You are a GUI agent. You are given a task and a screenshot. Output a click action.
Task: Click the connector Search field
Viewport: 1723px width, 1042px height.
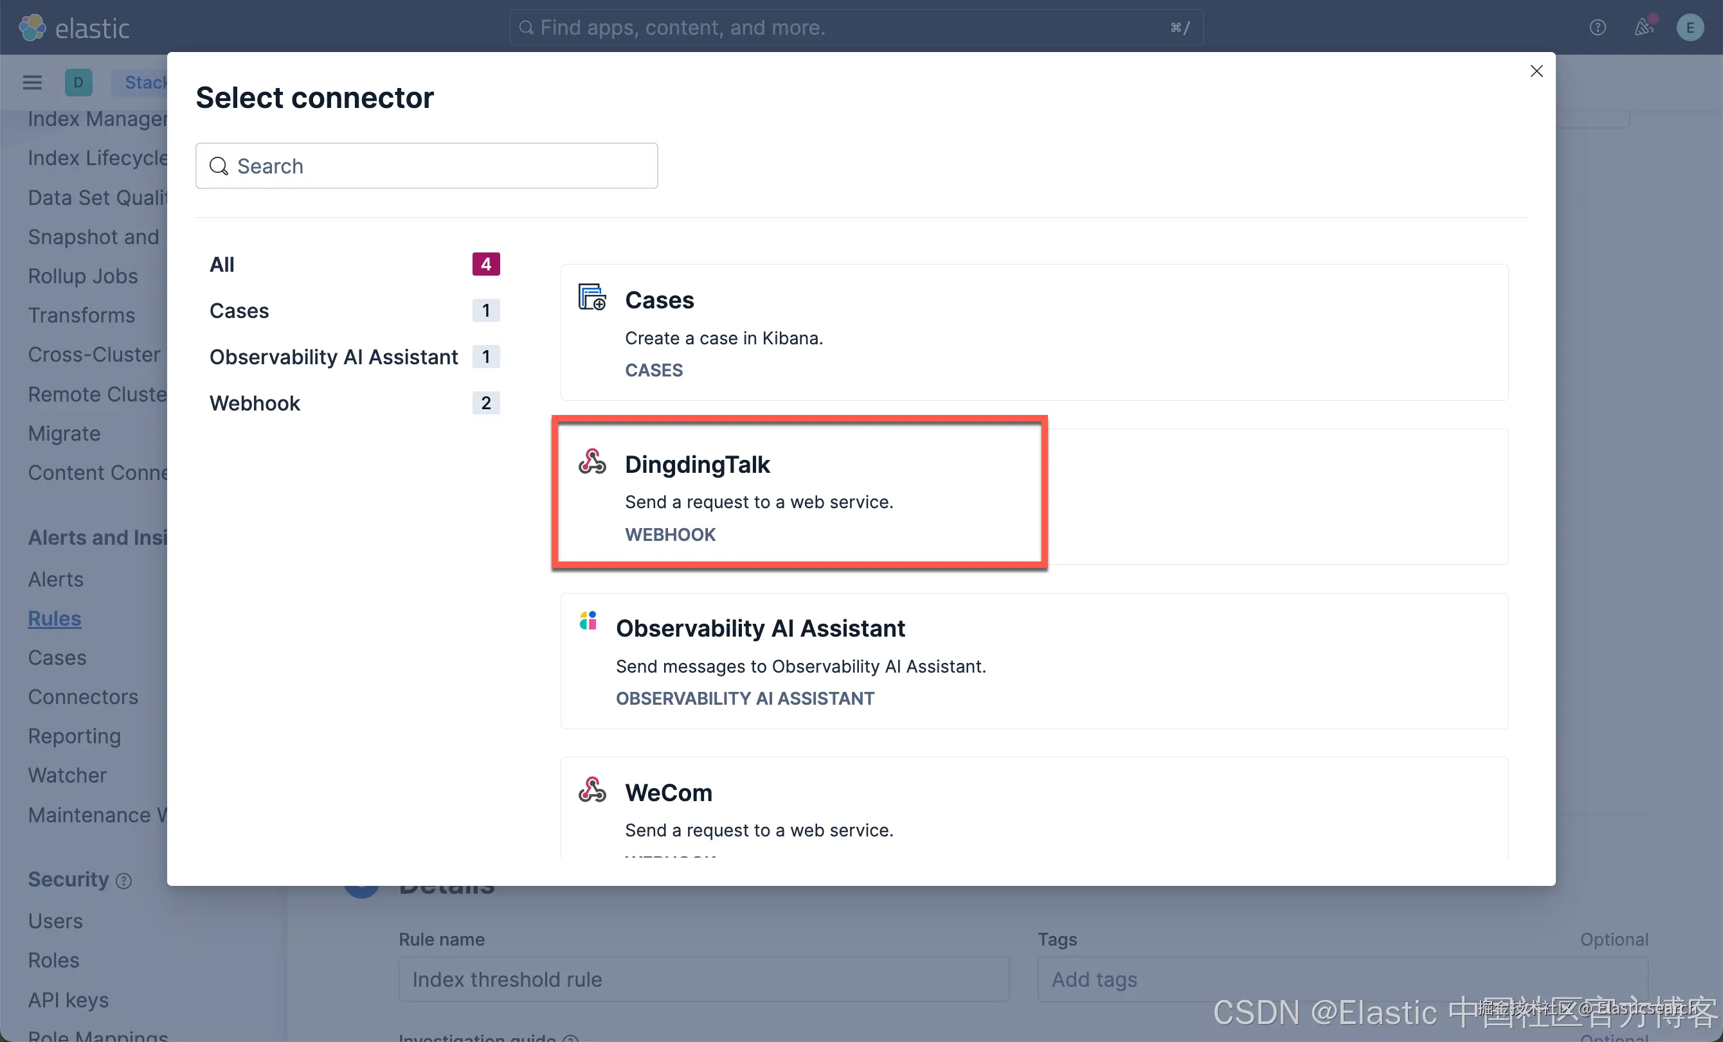(x=426, y=166)
